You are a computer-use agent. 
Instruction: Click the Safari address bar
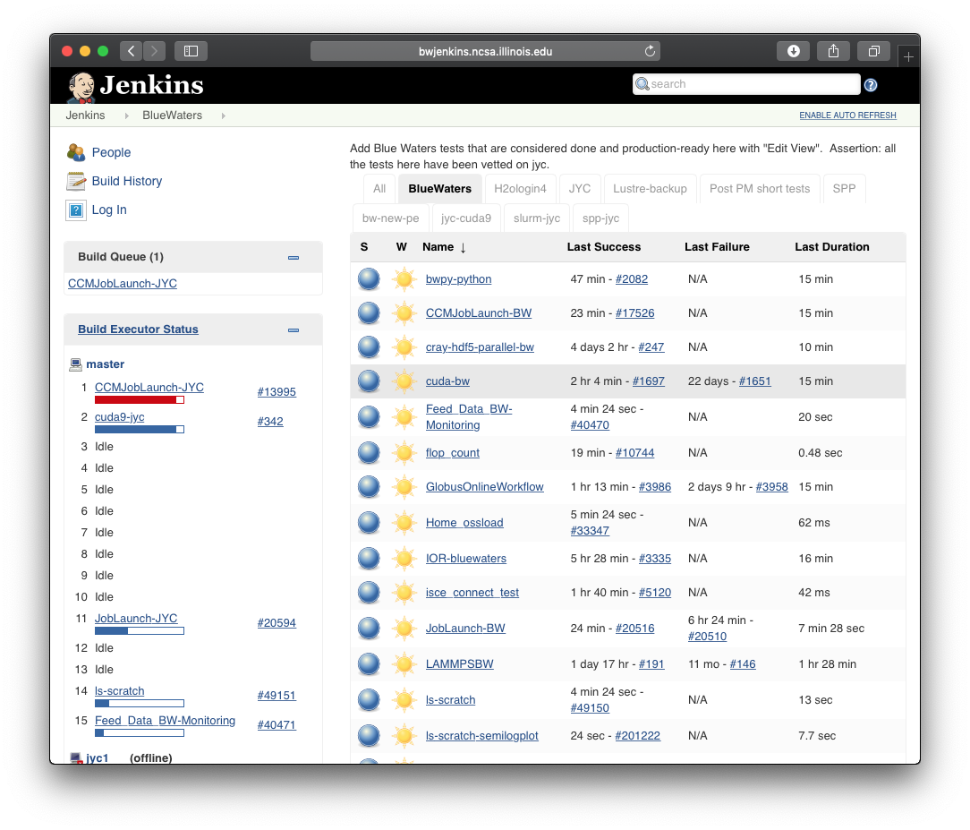486,51
